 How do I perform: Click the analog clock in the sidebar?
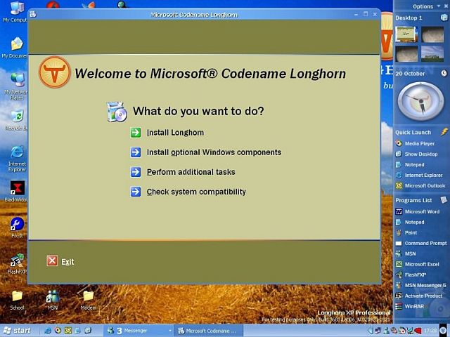(420, 102)
